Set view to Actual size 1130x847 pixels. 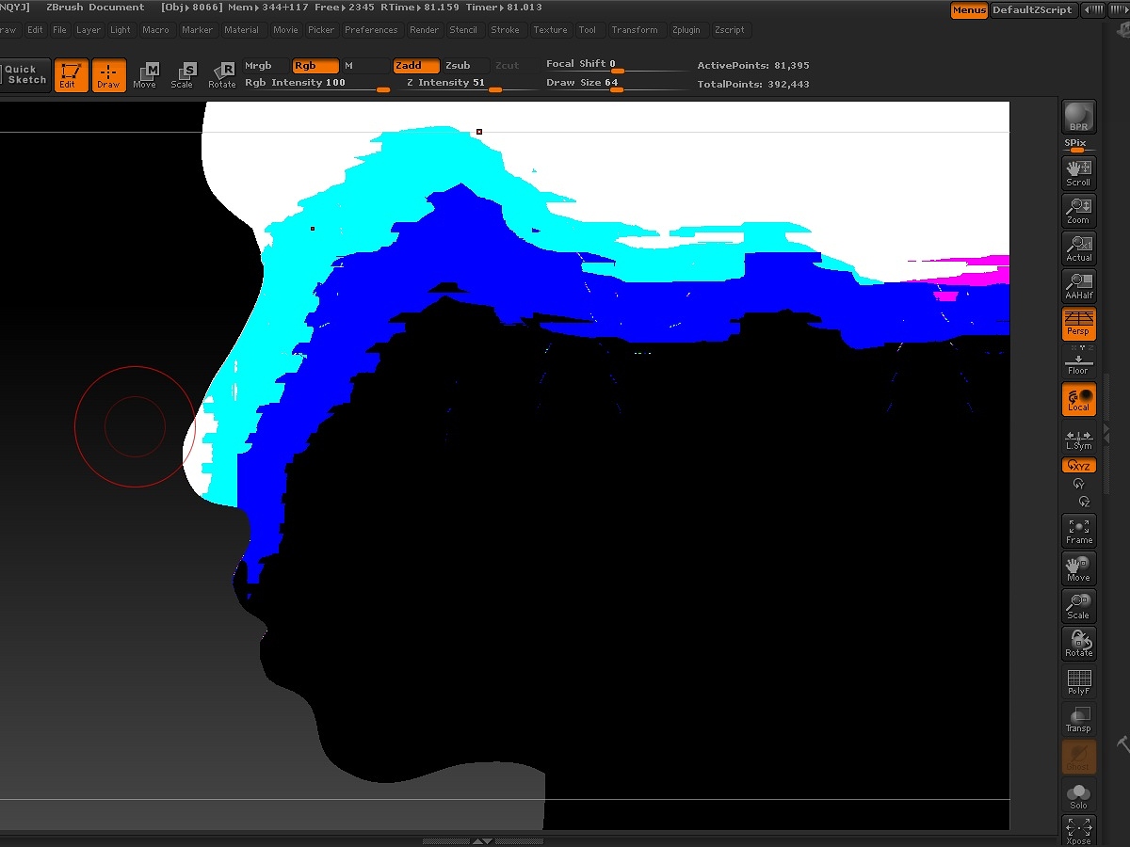[x=1078, y=248]
